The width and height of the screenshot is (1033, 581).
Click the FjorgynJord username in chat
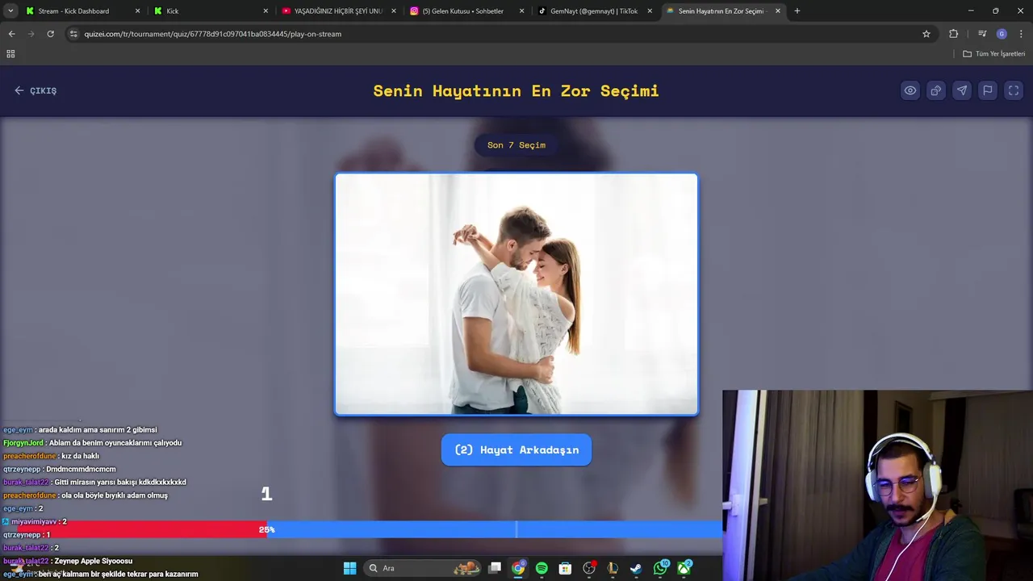click(24, 443)
